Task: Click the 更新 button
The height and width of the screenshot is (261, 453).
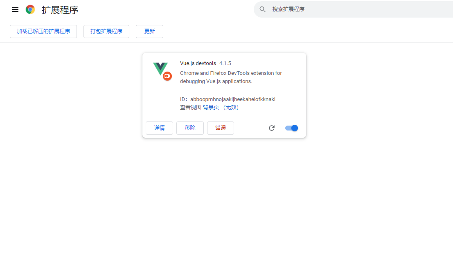Action: coord(150,32)
